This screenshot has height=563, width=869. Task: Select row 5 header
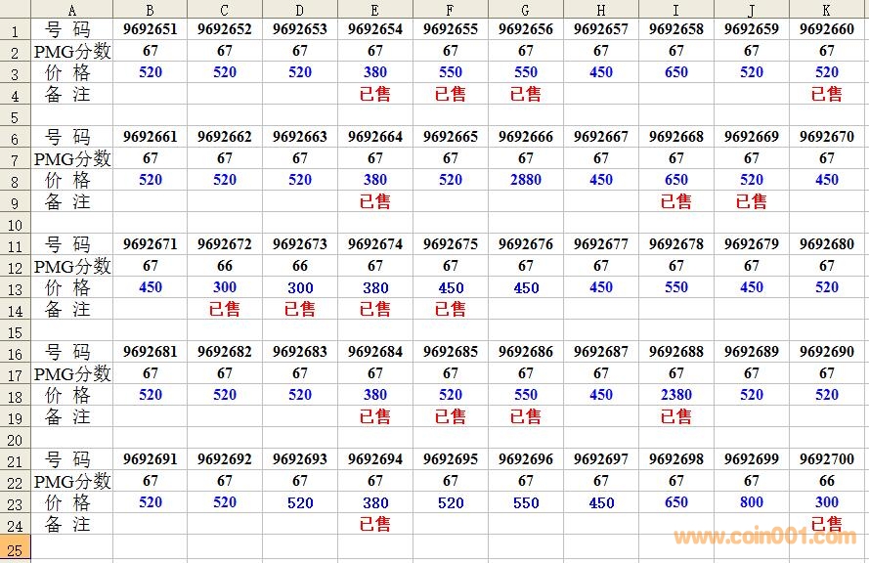15,115
